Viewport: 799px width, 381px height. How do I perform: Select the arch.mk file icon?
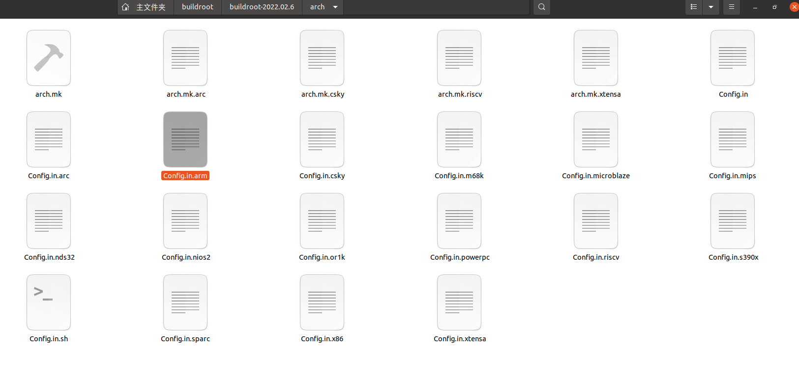coord(49,58)
